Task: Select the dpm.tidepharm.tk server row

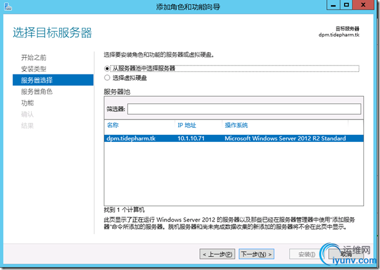Action: click(234, 138)
